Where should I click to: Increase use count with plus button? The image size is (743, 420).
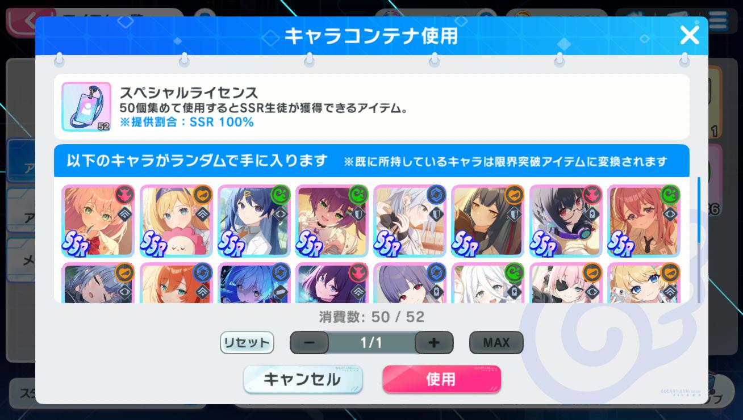[434, 343]
